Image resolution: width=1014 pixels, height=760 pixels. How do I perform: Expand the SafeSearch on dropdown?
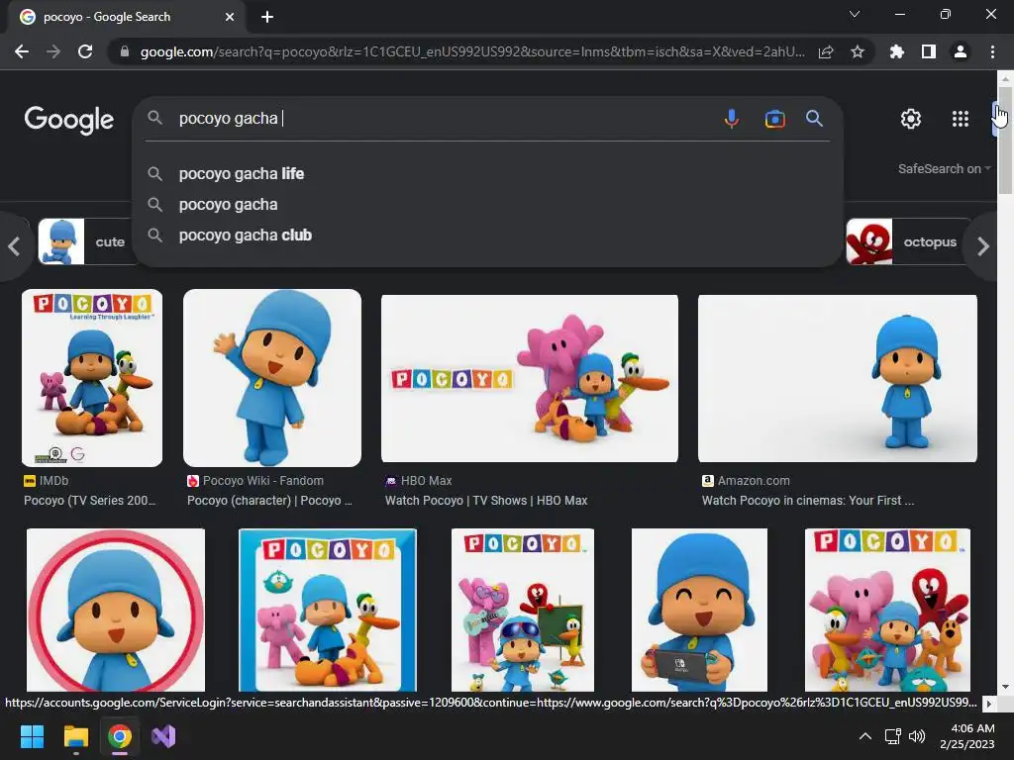944,168
